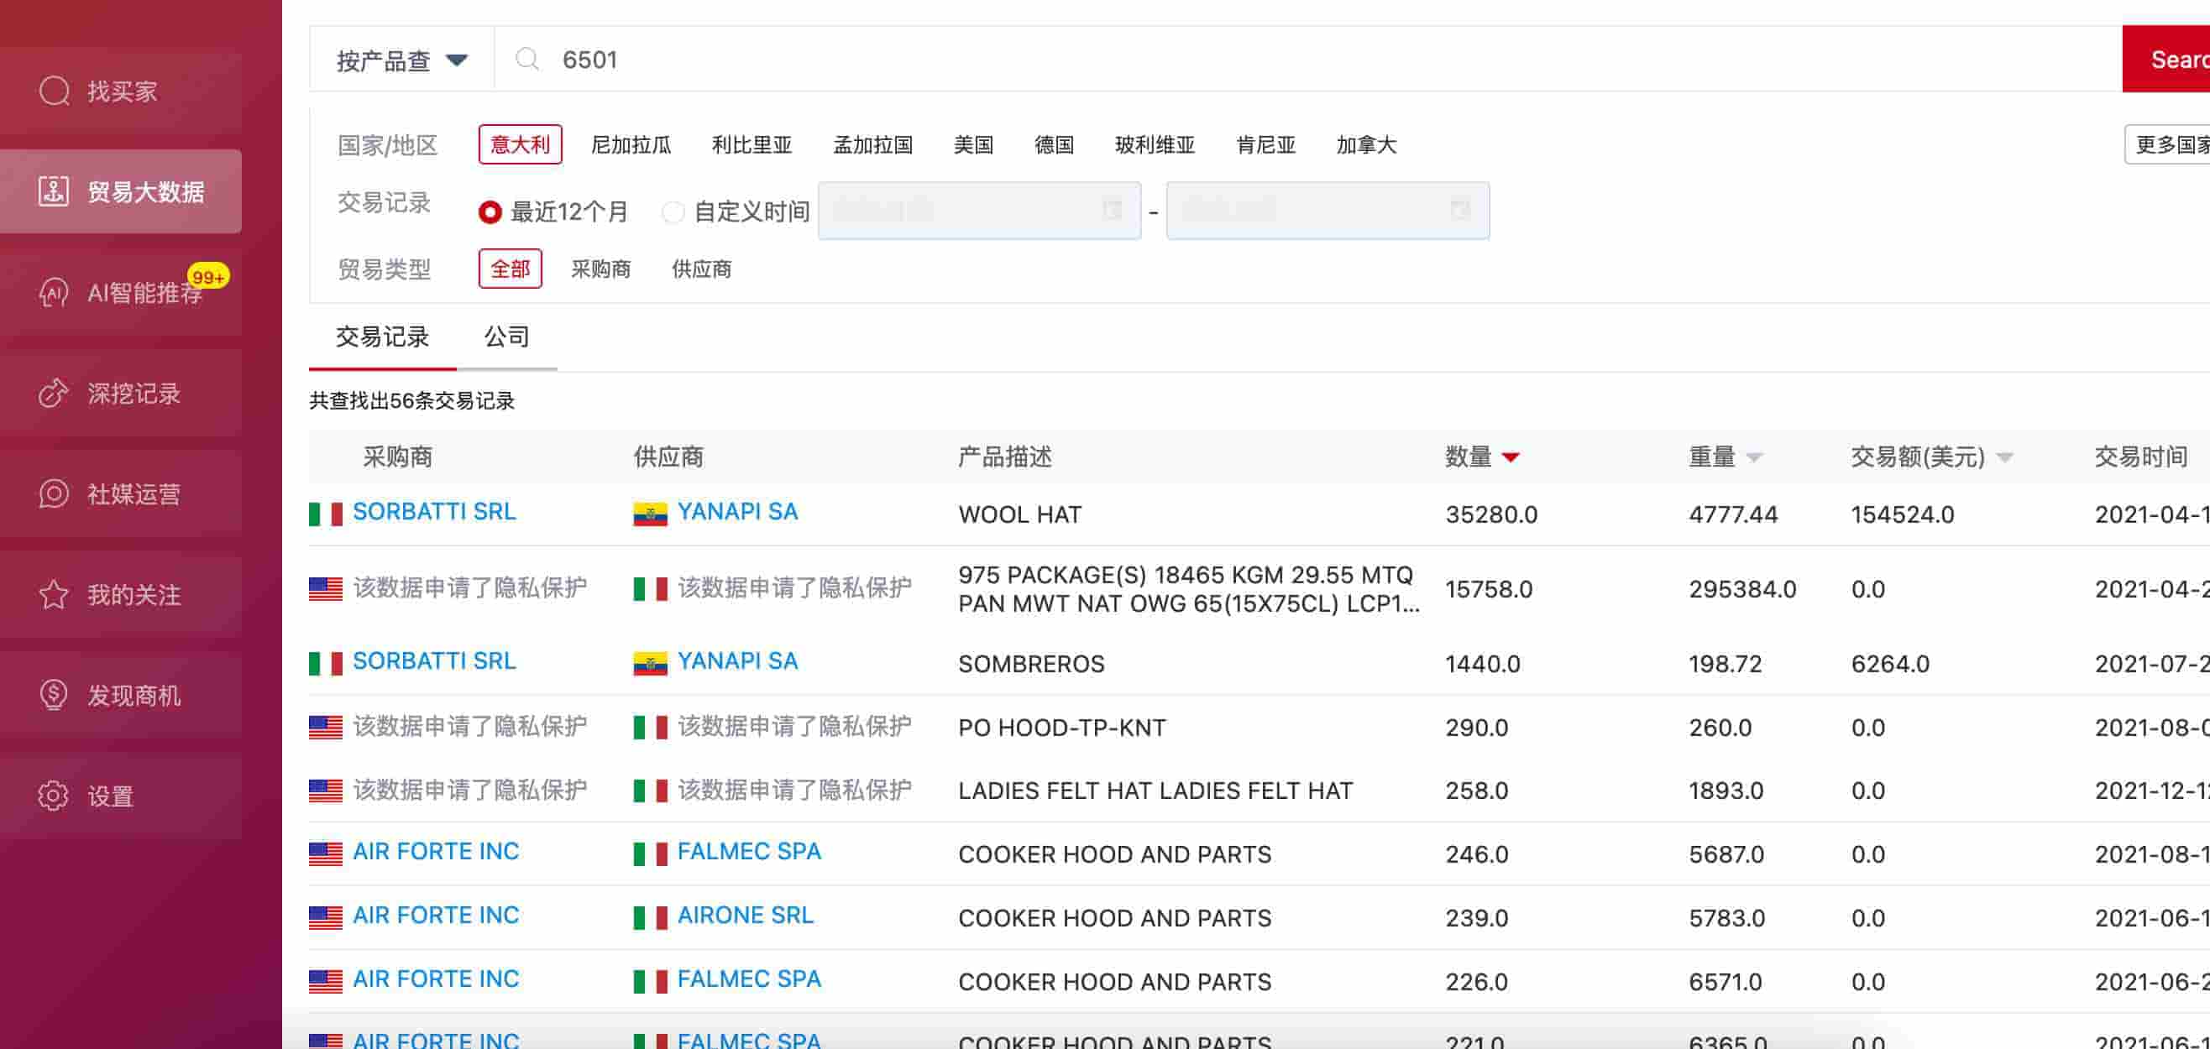Image resolution: width=2210 pixels, height=1049 pixels.
Task: Open 贸易大数据 sidebar icon
Action: [53, 191]
